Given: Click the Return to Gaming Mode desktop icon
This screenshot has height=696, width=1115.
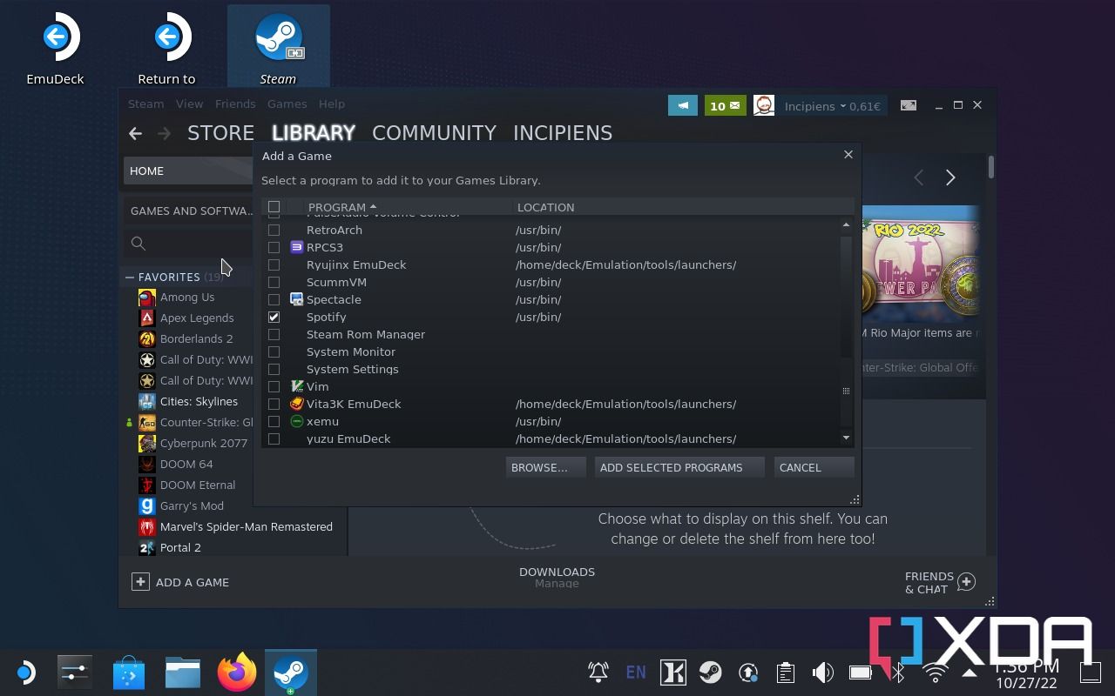Looking at the screenshot, I should pyautogui.click(x=166, y=48).
